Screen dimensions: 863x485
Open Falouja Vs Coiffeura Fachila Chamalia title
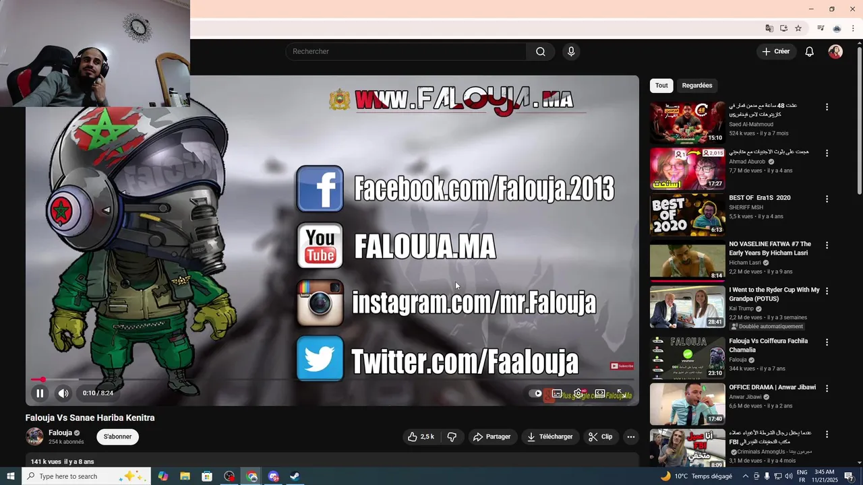[769, 346]
